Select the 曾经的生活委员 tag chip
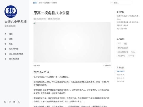 (123, 48)
